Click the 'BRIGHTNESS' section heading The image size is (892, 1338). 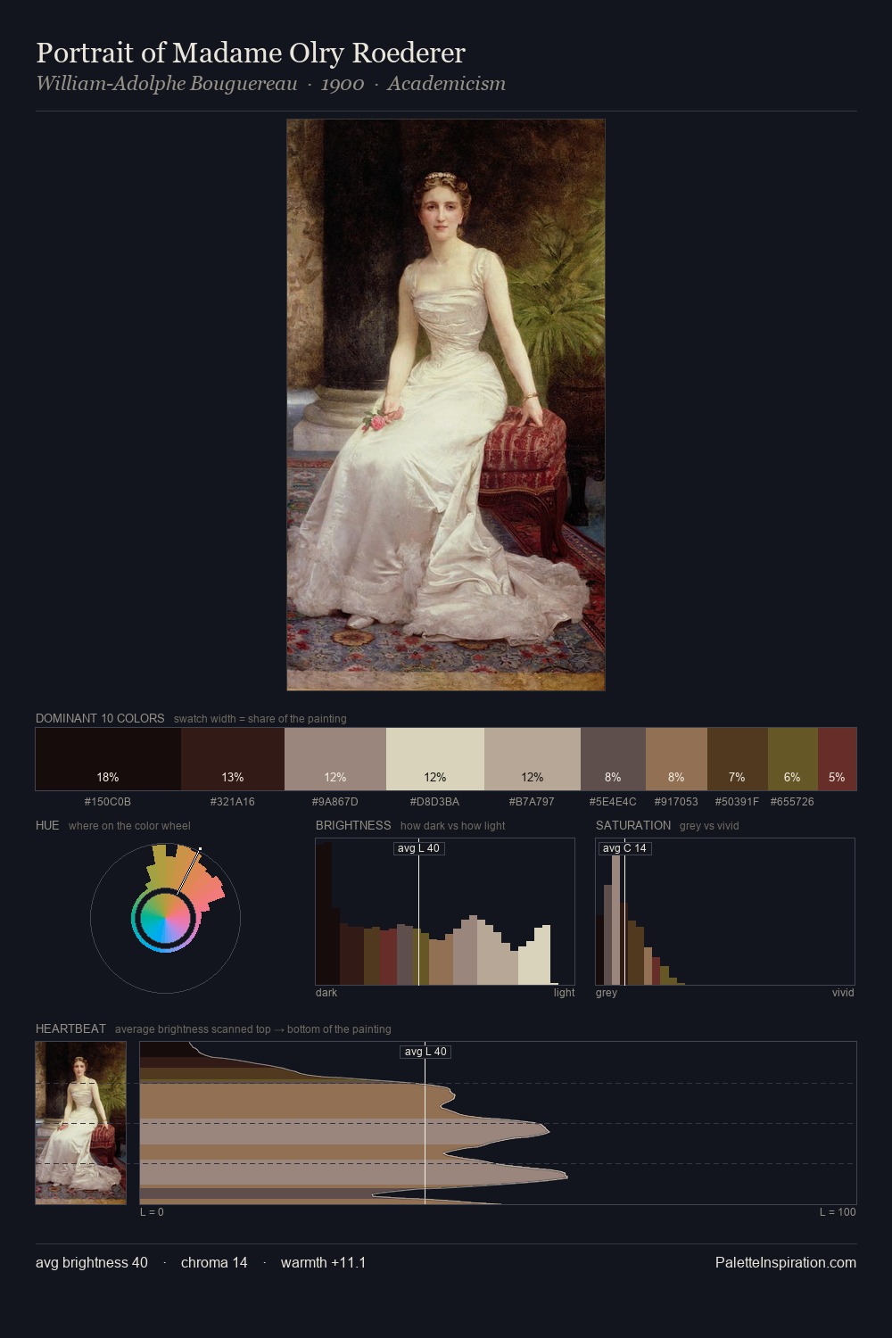[x=353, y=825]
